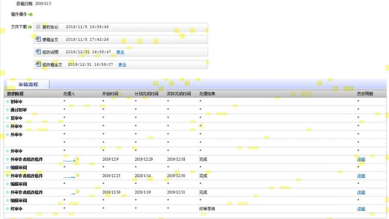This screenshot has width=389, height=219.
Task: Click the 历史明细 column header
Action: (x=365, y=94)
